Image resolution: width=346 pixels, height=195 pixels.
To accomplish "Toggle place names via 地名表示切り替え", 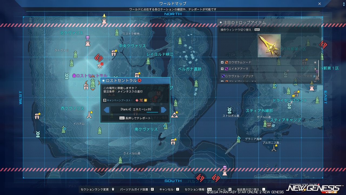I will (251, 190).
